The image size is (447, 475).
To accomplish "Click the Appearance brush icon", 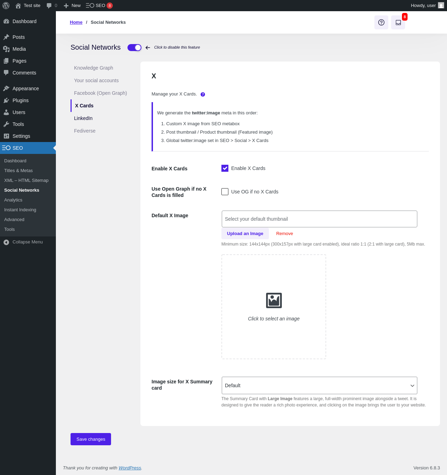I will coord(6,88).
